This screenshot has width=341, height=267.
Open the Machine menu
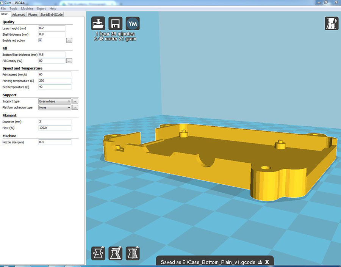pos(27,8)
